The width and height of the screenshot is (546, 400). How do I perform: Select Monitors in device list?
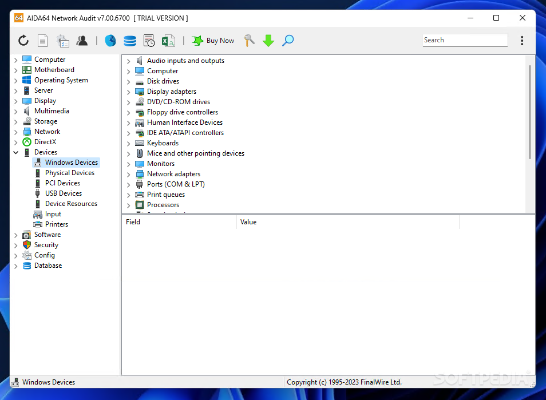coord(160,163)
